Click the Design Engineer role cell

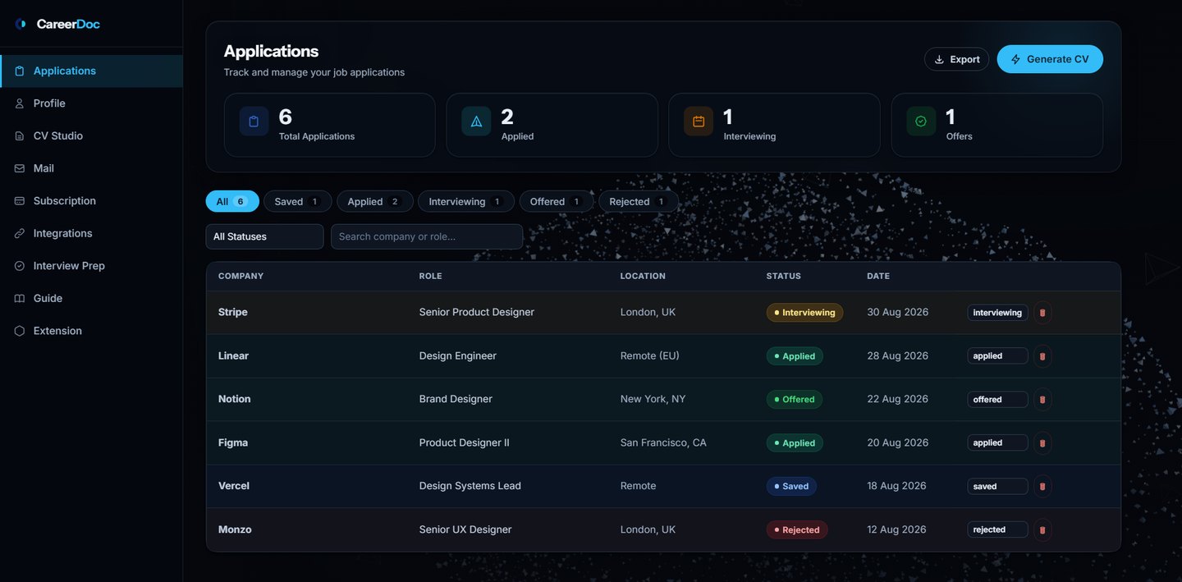tap(458, 355)
